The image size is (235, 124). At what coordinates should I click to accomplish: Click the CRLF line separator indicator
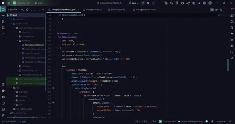[x=144, y=122]
